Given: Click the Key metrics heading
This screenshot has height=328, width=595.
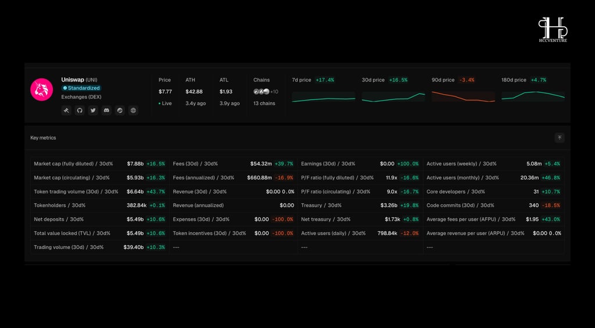Looking at the screenshot, I should click(43, 138).
